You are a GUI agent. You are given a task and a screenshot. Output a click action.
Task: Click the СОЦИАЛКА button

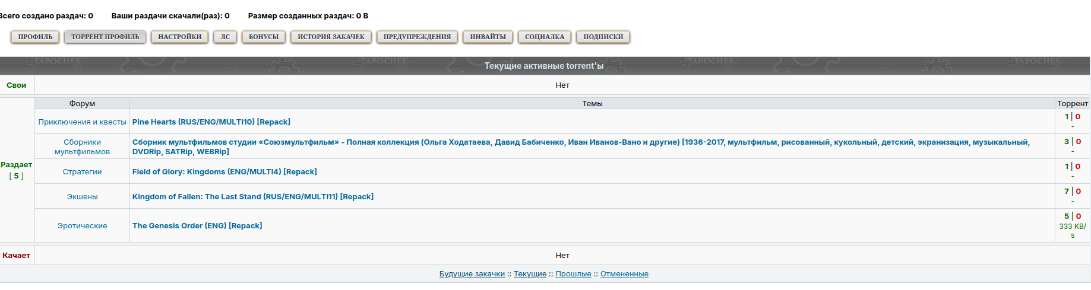coord(545,37)
